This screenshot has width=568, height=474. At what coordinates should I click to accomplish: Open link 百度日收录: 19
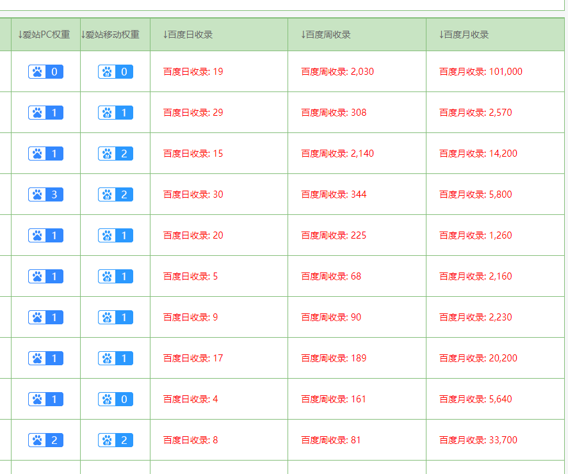pyautogui.click(x=193, y=72)
